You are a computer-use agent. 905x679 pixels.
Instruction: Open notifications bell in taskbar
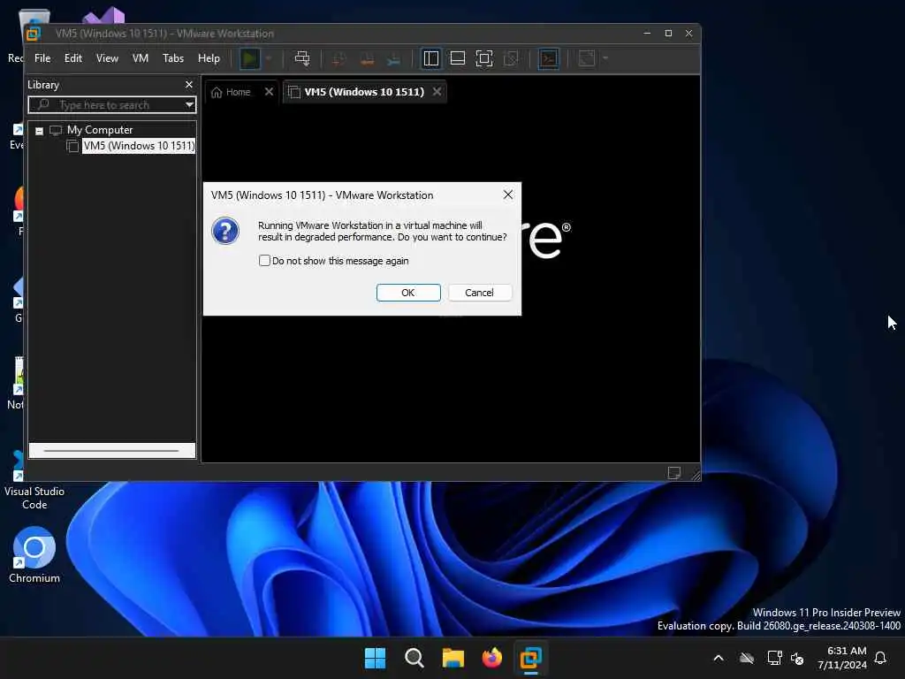(880, 658)
